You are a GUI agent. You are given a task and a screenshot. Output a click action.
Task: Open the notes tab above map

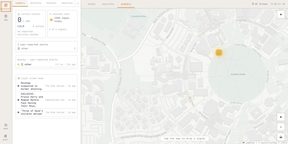(x=91, y=4)
